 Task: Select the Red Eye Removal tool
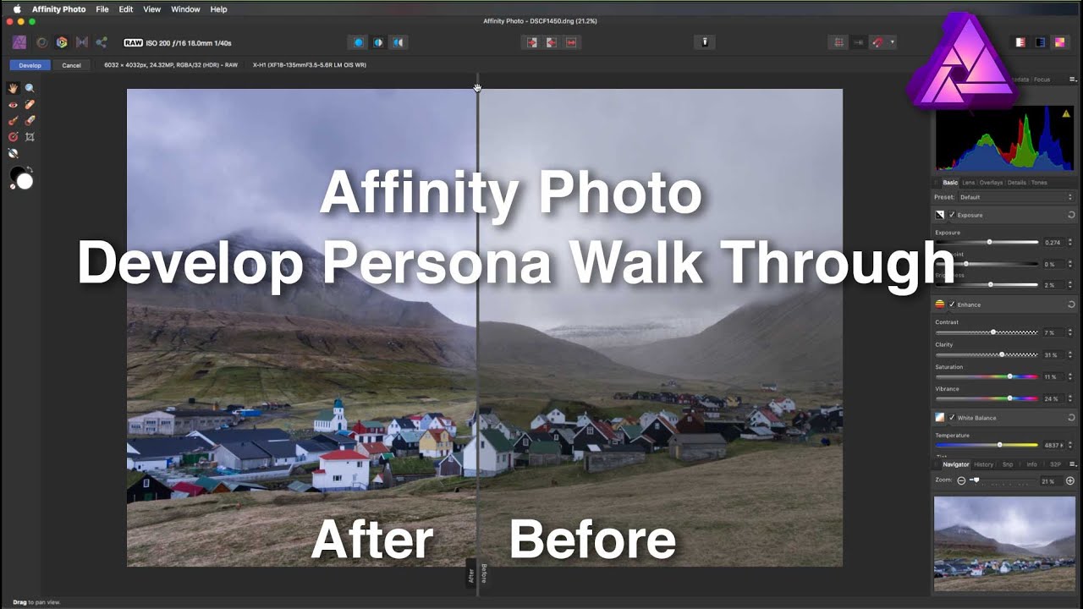(14, 105)
